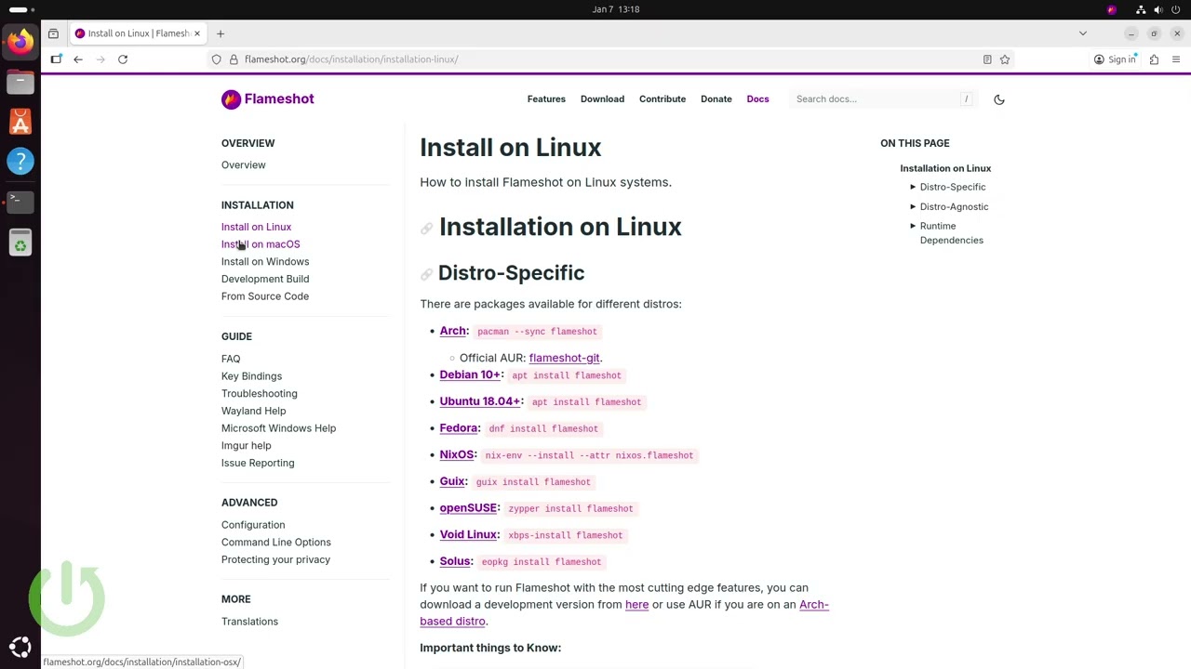Open Terminal in dock
The image size is (1191, 669).
coord(20,202)
